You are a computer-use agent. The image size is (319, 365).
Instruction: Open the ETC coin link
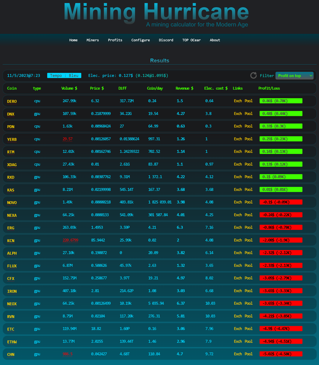click(x=11, y=329)
